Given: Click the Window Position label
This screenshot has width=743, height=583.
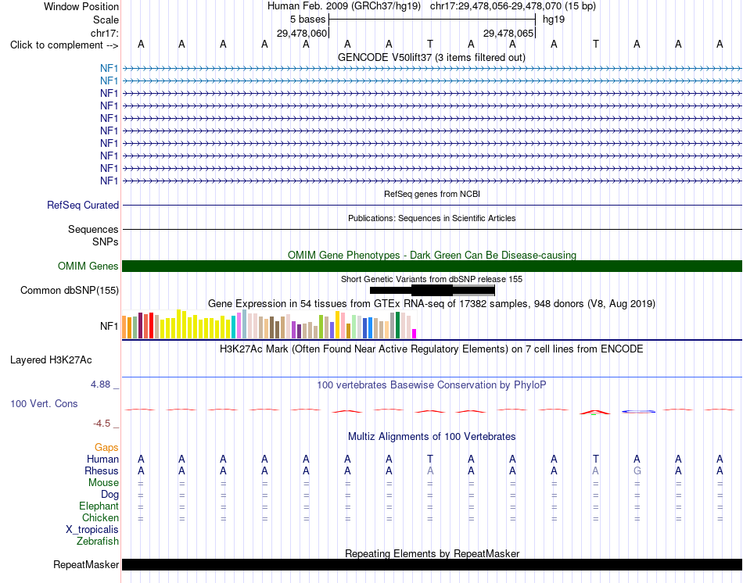Looking at the screenshot, I should tap(81, 6).
